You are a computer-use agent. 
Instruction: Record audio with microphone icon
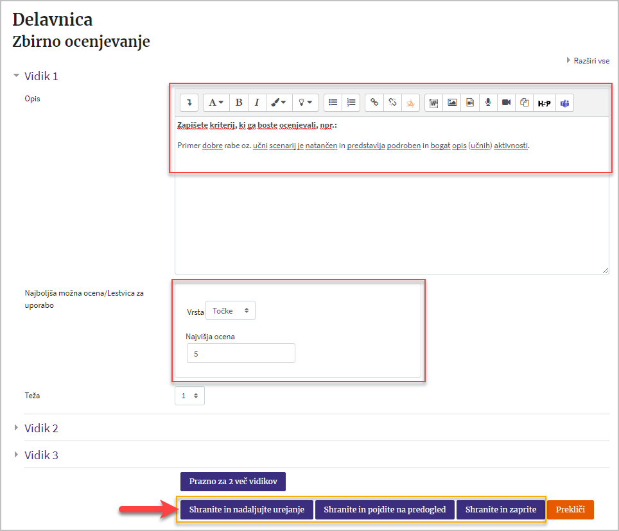[x=489, y=103]
